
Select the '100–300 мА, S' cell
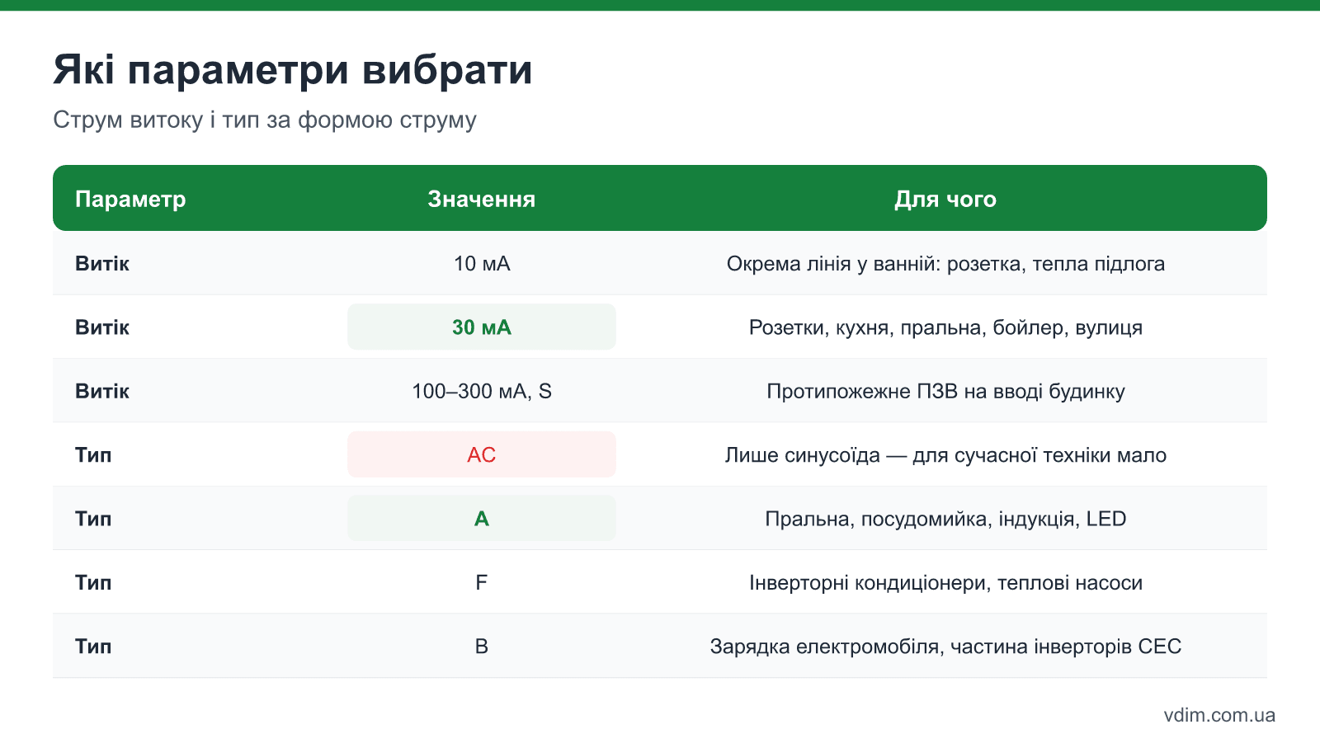point(482,391)
